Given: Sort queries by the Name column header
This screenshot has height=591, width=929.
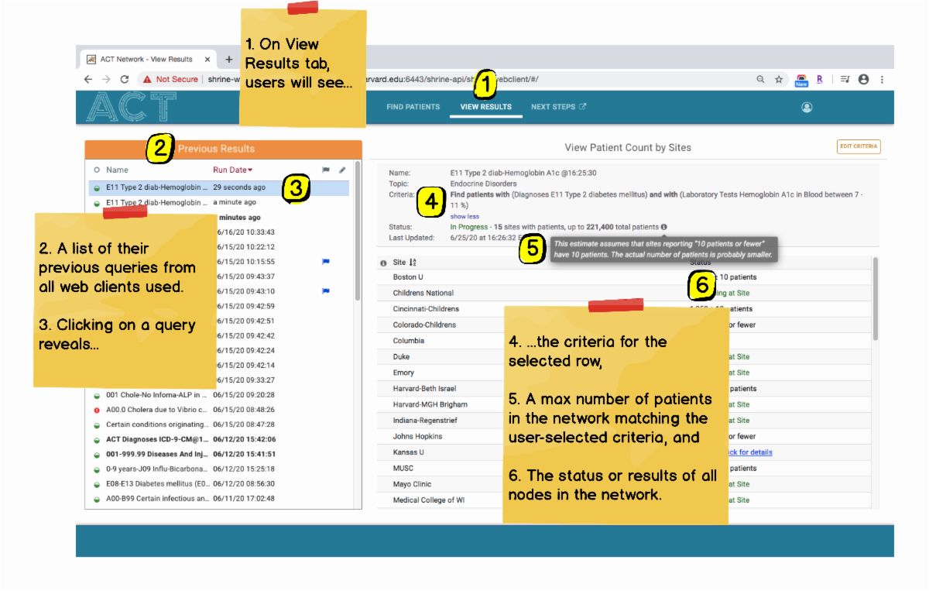Looking at the screenshot, I should 117,170.
